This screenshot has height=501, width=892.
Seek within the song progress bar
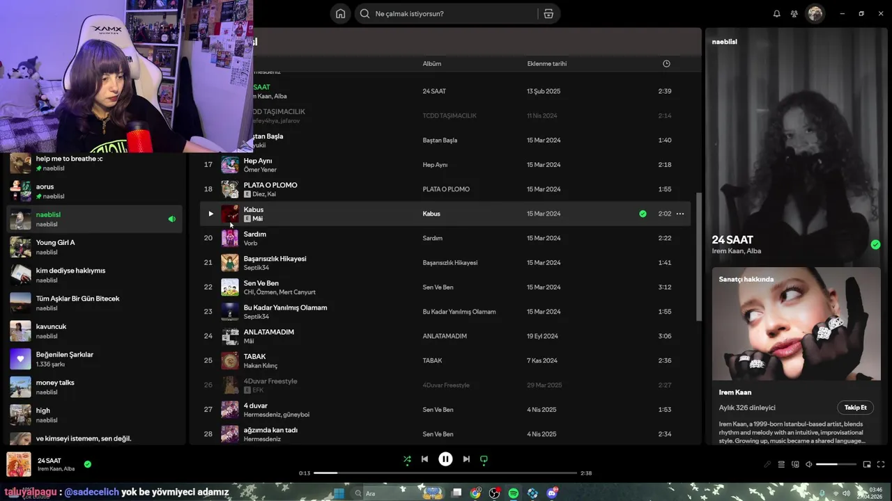click(x=445, y=473)
